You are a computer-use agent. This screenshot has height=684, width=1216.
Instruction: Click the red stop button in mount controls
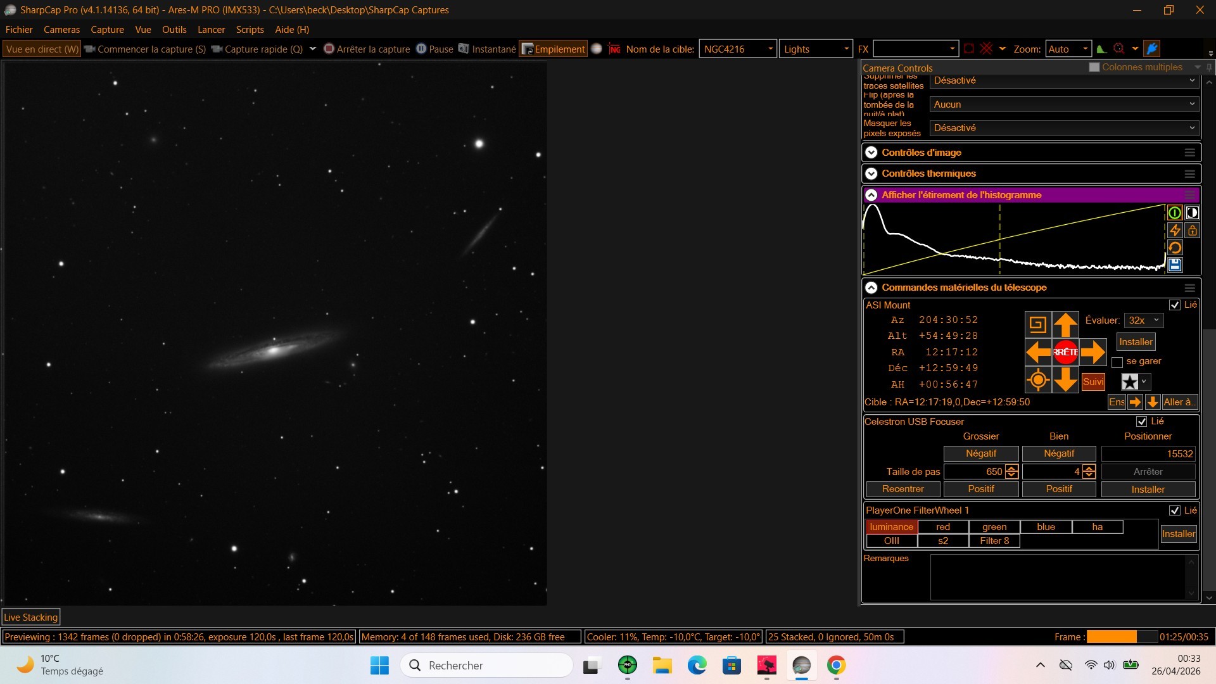pos(1065,352)
